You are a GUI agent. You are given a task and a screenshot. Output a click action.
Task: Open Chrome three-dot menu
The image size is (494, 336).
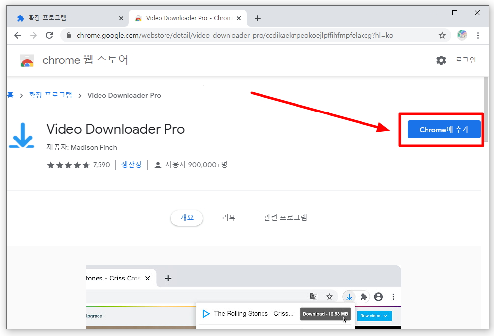point(478,35)
